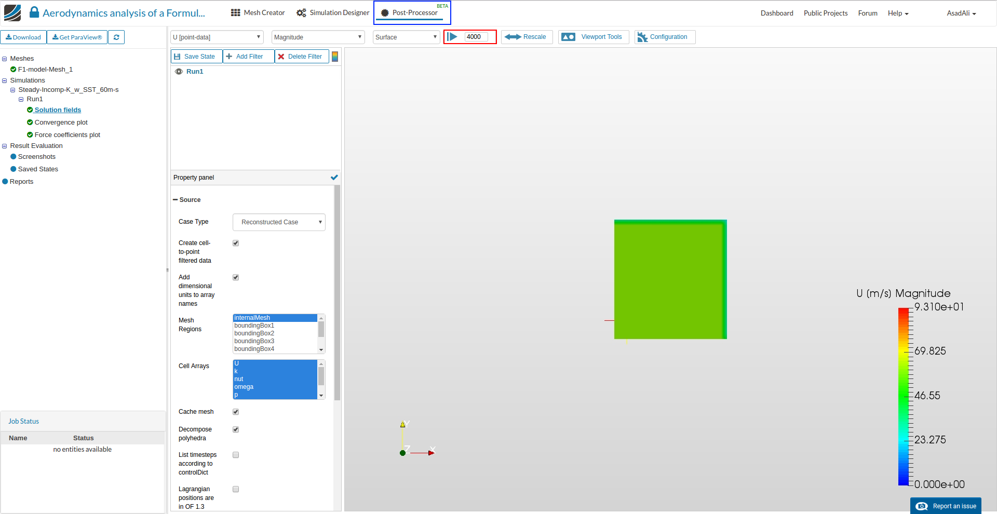
Task: Click the Download button
Action: pyautogui.click(x=23, y=37)
